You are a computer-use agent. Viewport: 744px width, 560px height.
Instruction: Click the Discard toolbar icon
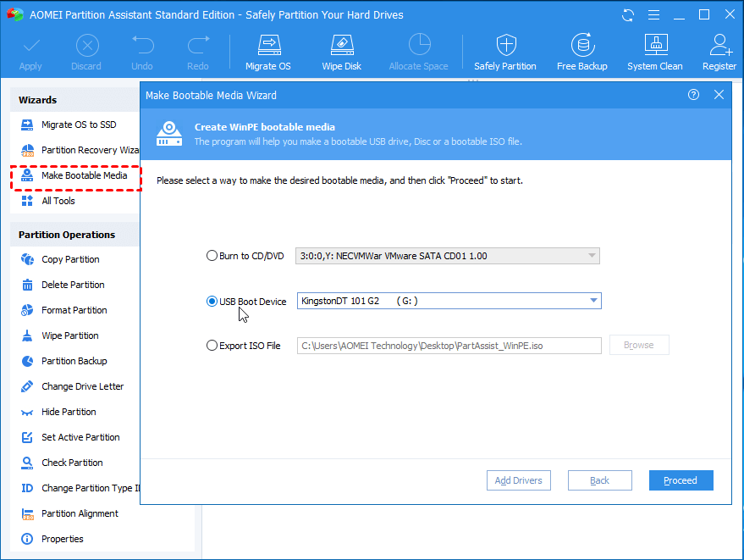point(87,46)
